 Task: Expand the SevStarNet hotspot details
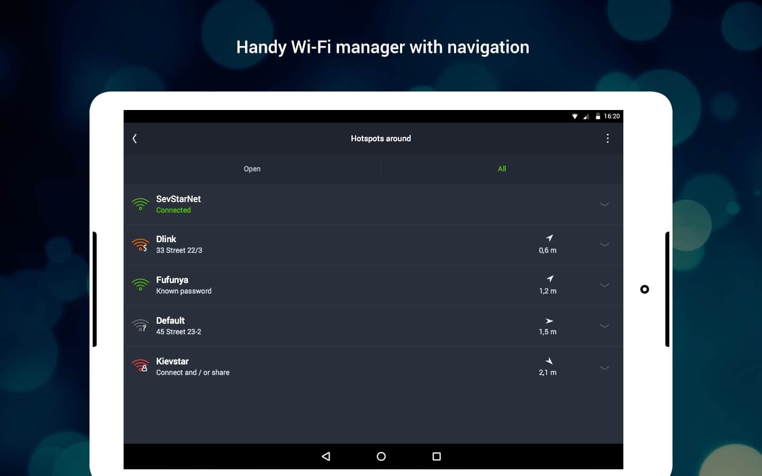604,204
